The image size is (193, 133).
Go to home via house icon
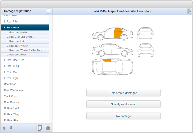48,128
